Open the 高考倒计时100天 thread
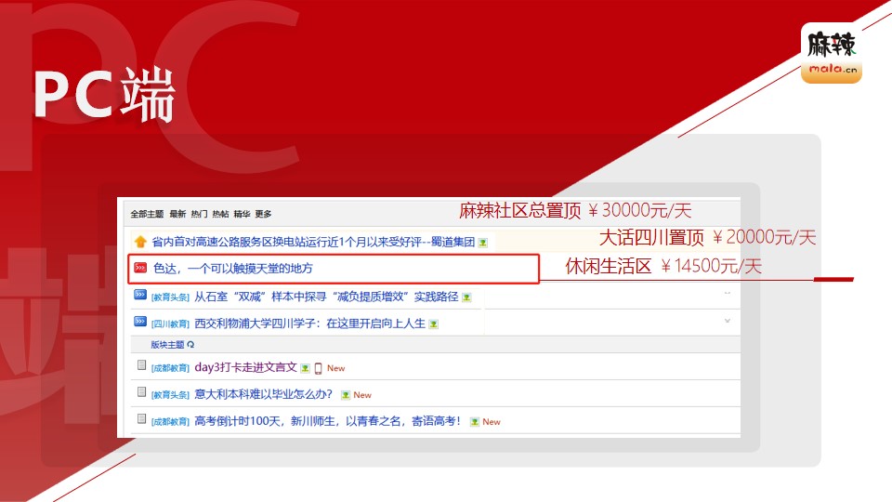 (328, 421)
